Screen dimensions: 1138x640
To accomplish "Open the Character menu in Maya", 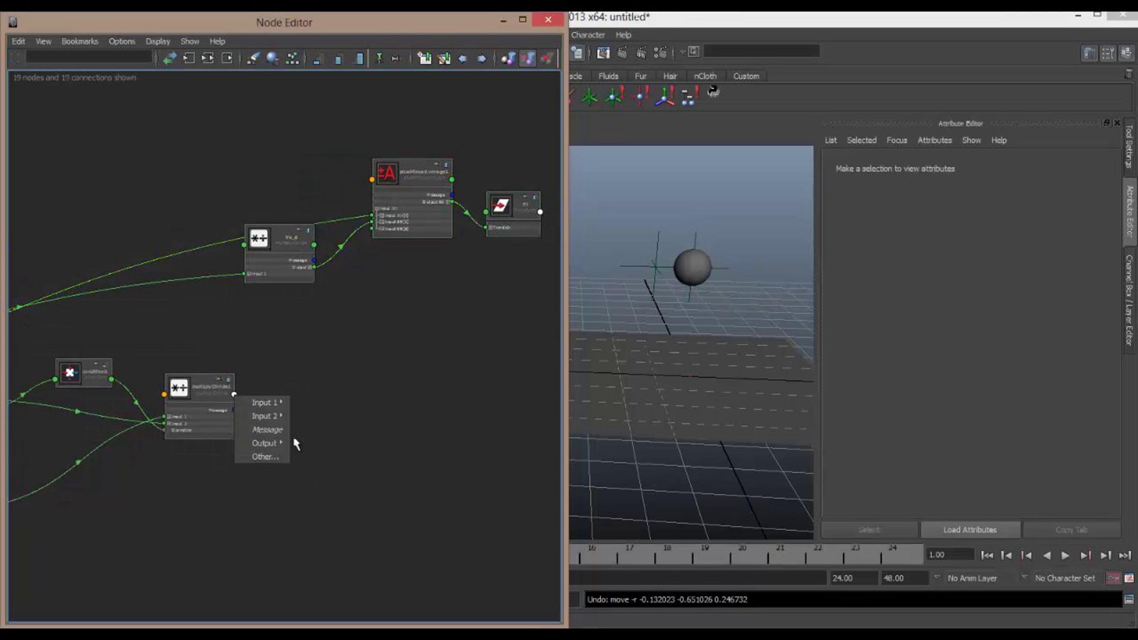I will [588, 35].
